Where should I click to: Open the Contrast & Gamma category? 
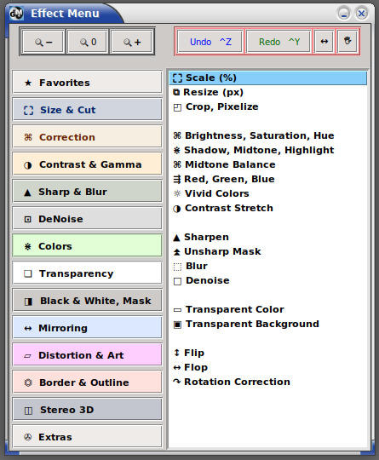[x=87, y=164]
